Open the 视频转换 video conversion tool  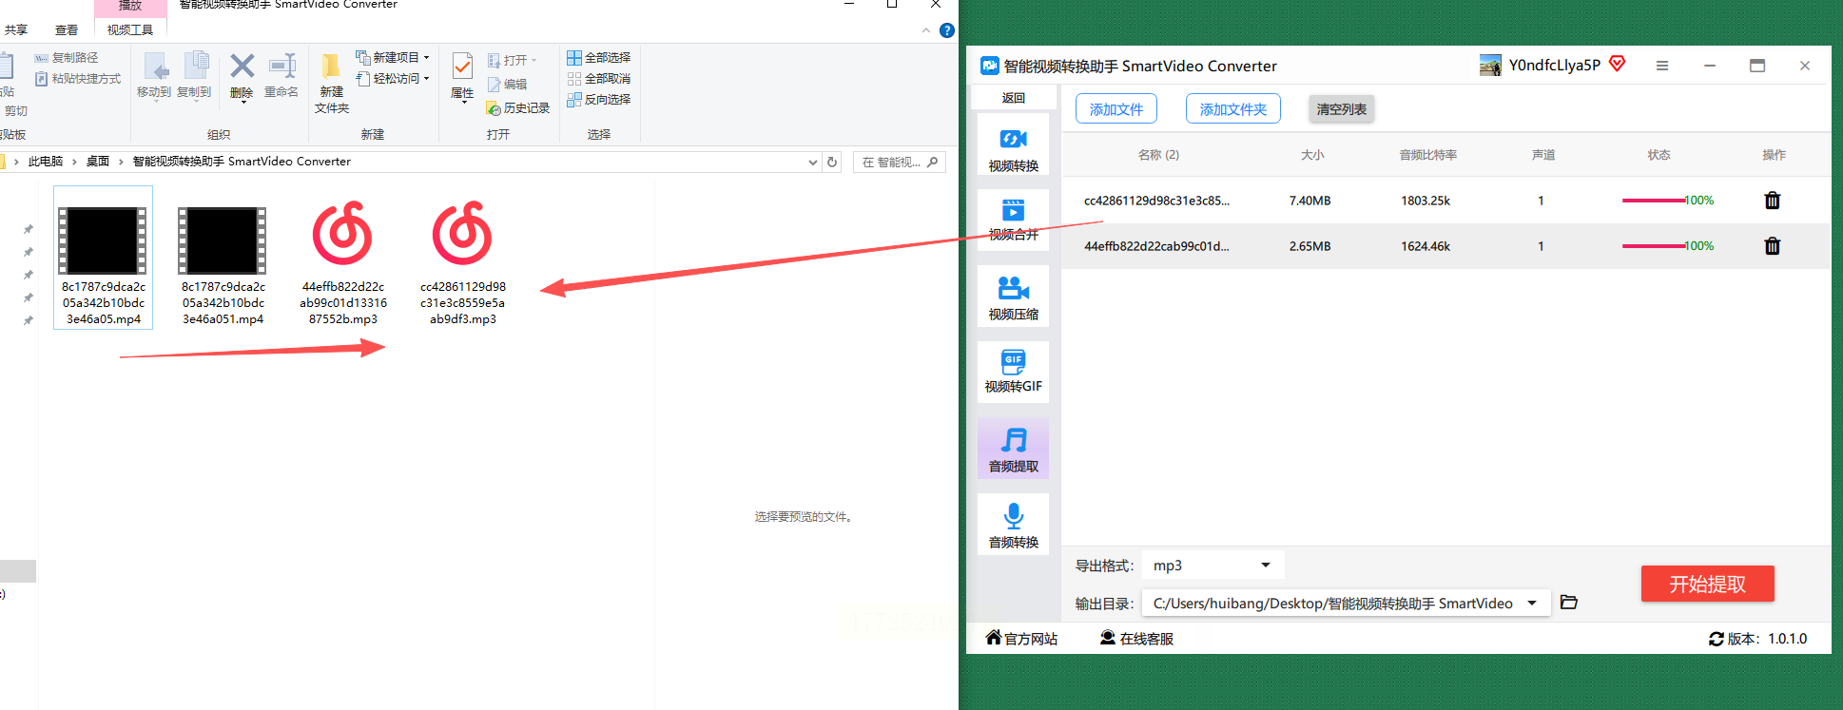tap(1013, 144)
